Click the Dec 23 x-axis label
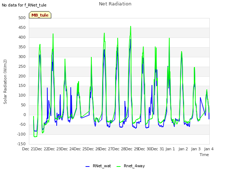 click(x=55, y=149)
